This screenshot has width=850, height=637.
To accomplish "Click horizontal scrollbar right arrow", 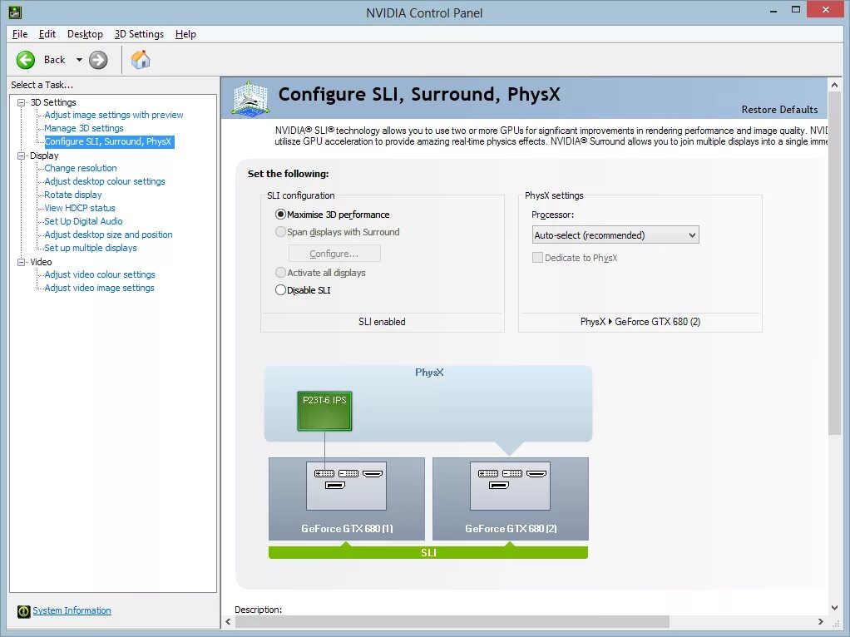I will [821, 622].
